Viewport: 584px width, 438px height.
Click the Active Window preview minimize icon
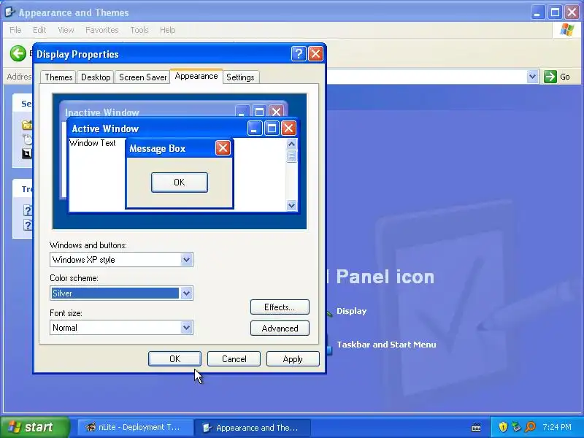pyautogui.click(x=255, y=128)
